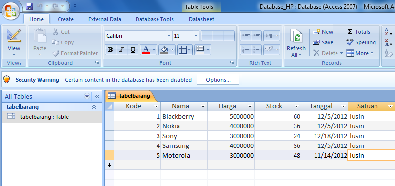Open the Clipboard pane launcher
The image size is (395, 186).
(97, 63)
